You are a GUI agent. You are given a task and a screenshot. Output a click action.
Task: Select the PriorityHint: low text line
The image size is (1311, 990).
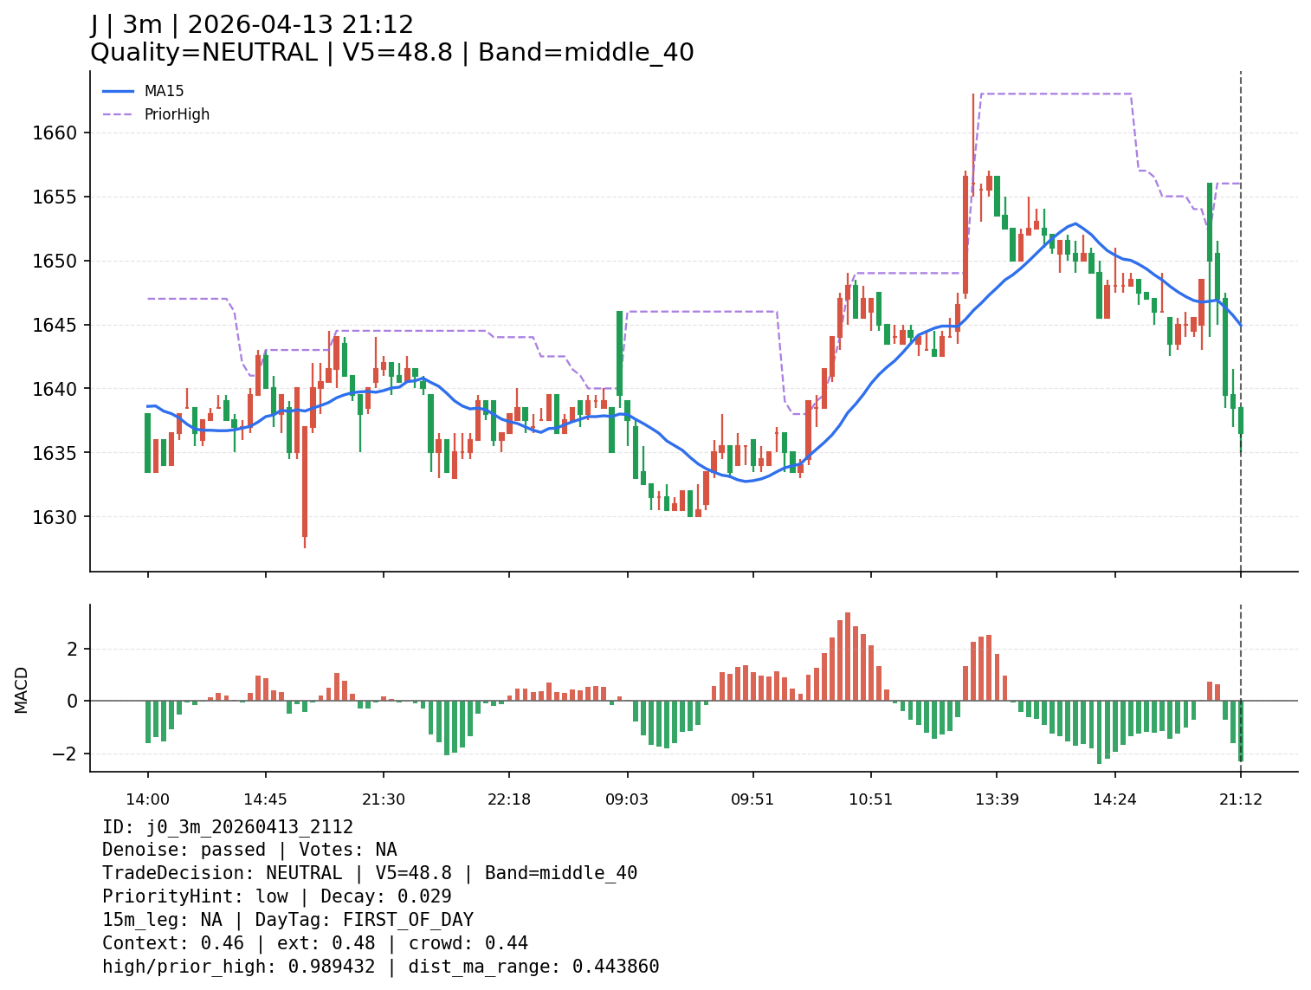pyautogui.click(x=276, y=896)
